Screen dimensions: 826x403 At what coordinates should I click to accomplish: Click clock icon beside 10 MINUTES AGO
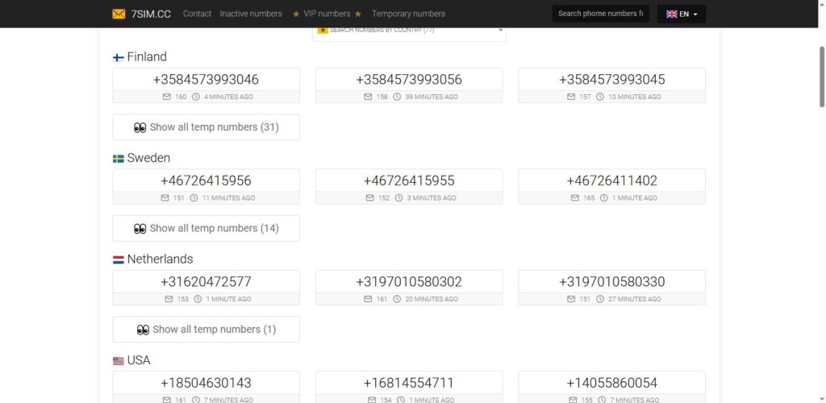tap(600, 97)
